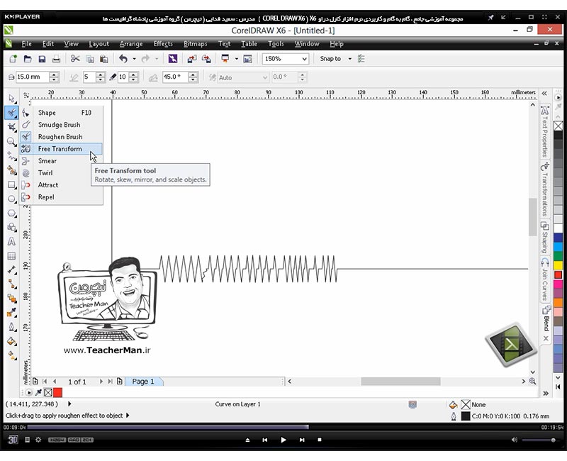Expand the hint text arrow in status bar
The width and height of the screenshot is (567, 461).
tap(128, 416)
